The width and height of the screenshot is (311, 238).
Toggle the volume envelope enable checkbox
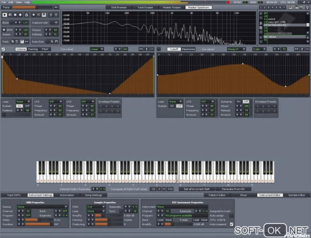[x=3, y=49]
